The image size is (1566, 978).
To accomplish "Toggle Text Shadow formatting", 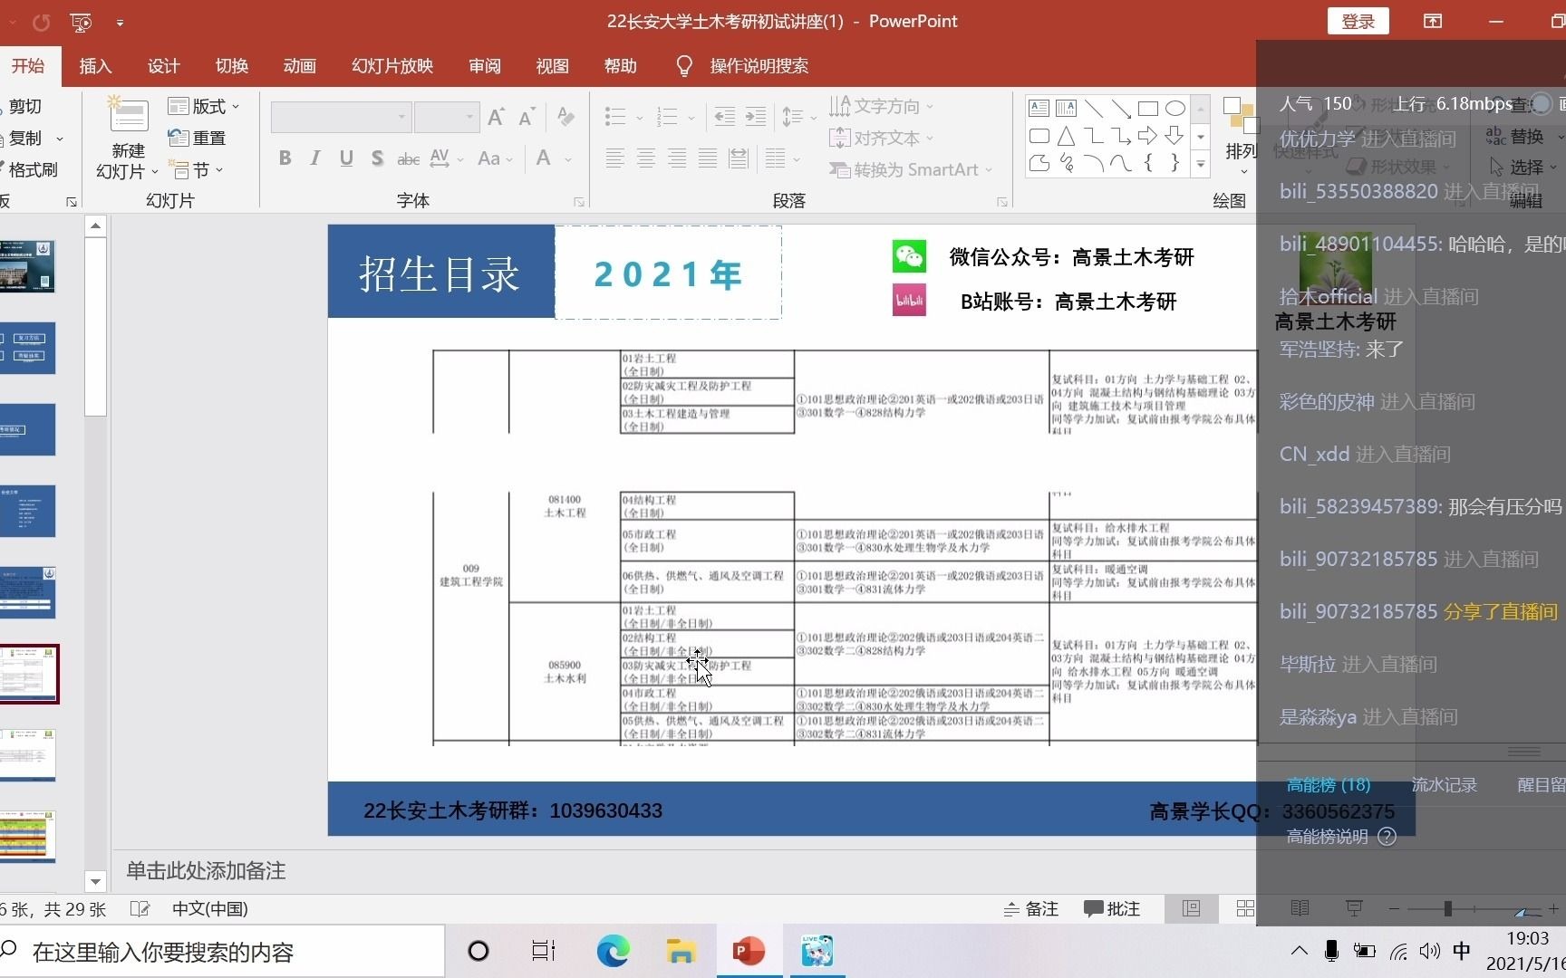I will 377,158.
